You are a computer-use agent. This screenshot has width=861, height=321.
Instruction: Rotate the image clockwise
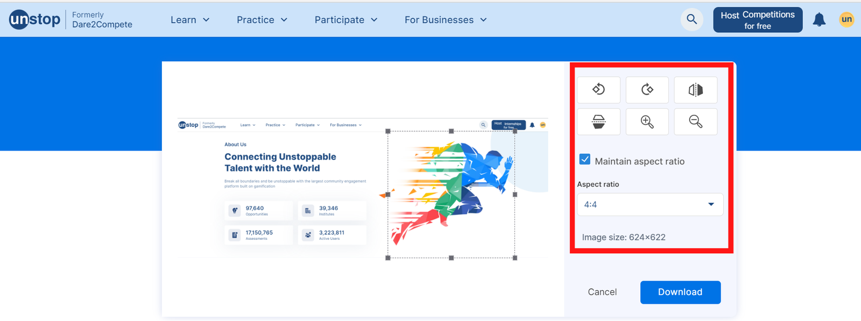pyautogui.click(x=647, y=89)
